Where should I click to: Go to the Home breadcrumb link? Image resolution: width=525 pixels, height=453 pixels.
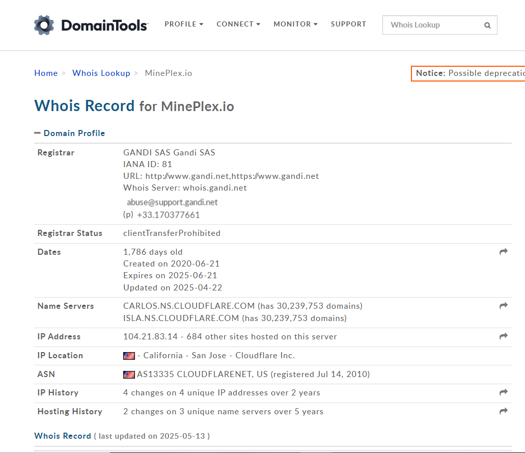point(46,73)
